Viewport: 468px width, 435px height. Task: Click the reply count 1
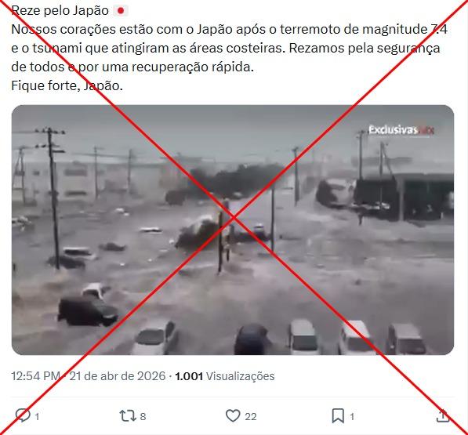[37, 416]
